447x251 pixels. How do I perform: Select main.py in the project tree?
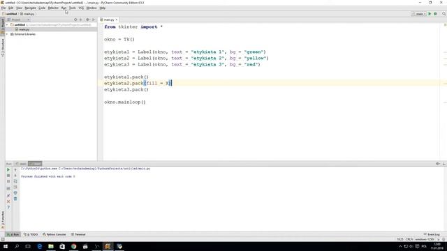(24, 29)
